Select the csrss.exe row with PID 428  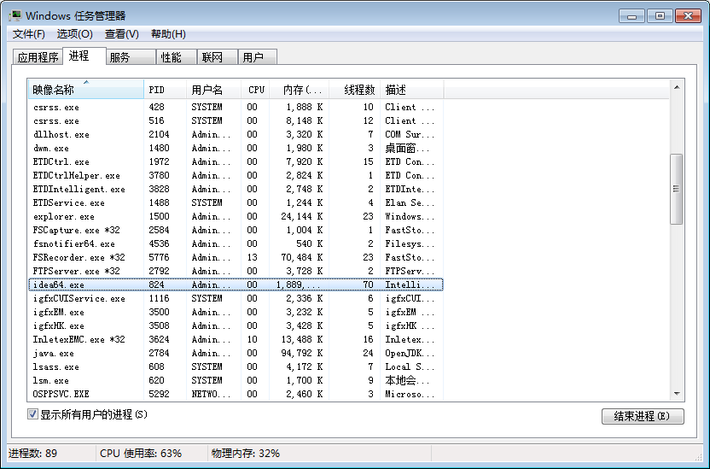[236, 108]
